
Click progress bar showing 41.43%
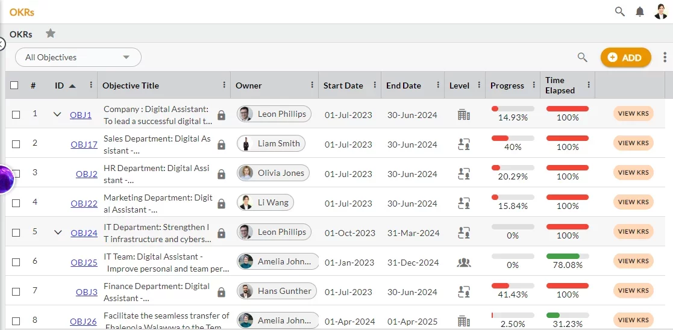click(513, 286)
